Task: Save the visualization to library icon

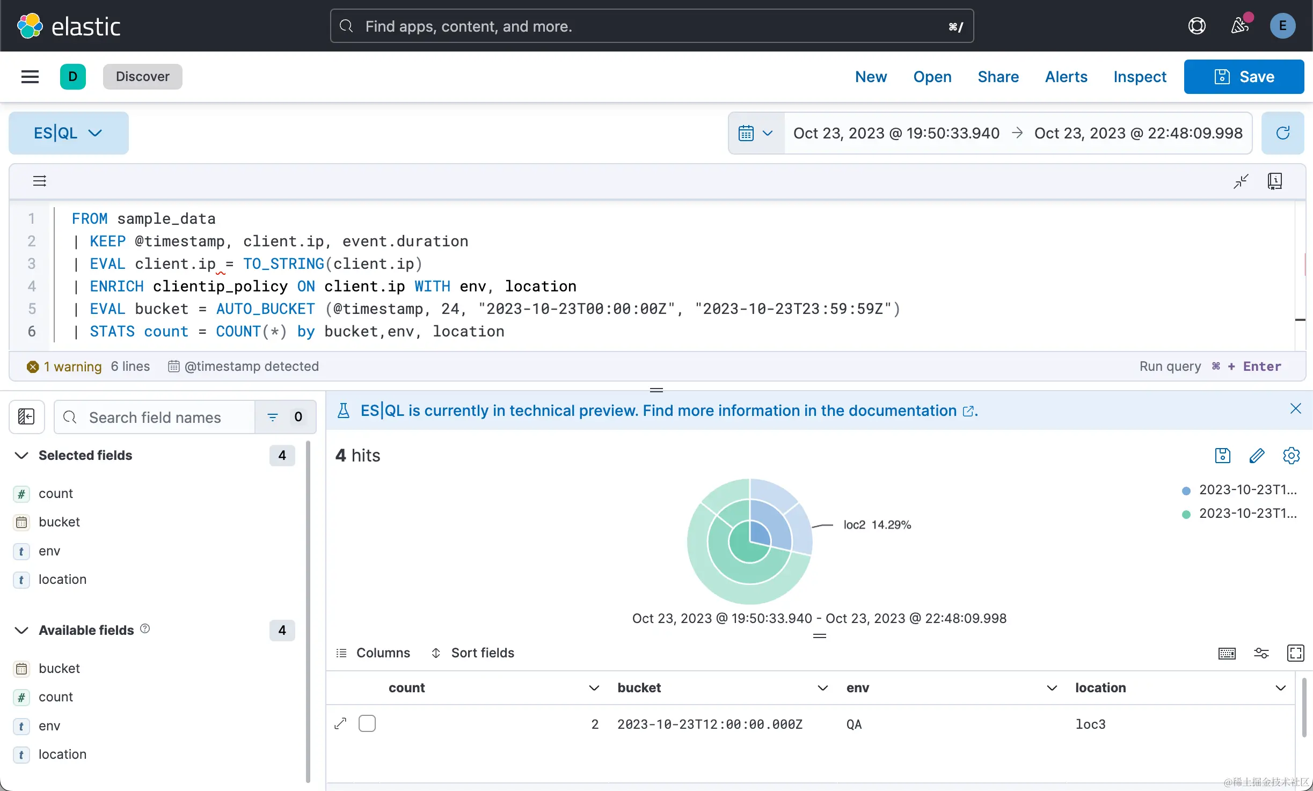Action: coord(1222,456)
